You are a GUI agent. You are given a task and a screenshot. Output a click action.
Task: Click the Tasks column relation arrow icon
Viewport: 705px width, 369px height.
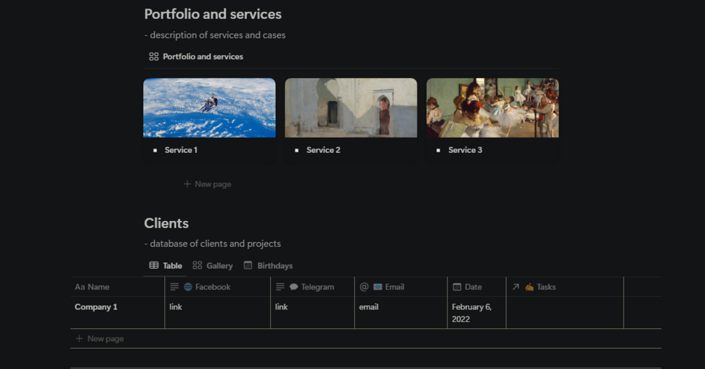pos(516,287)
